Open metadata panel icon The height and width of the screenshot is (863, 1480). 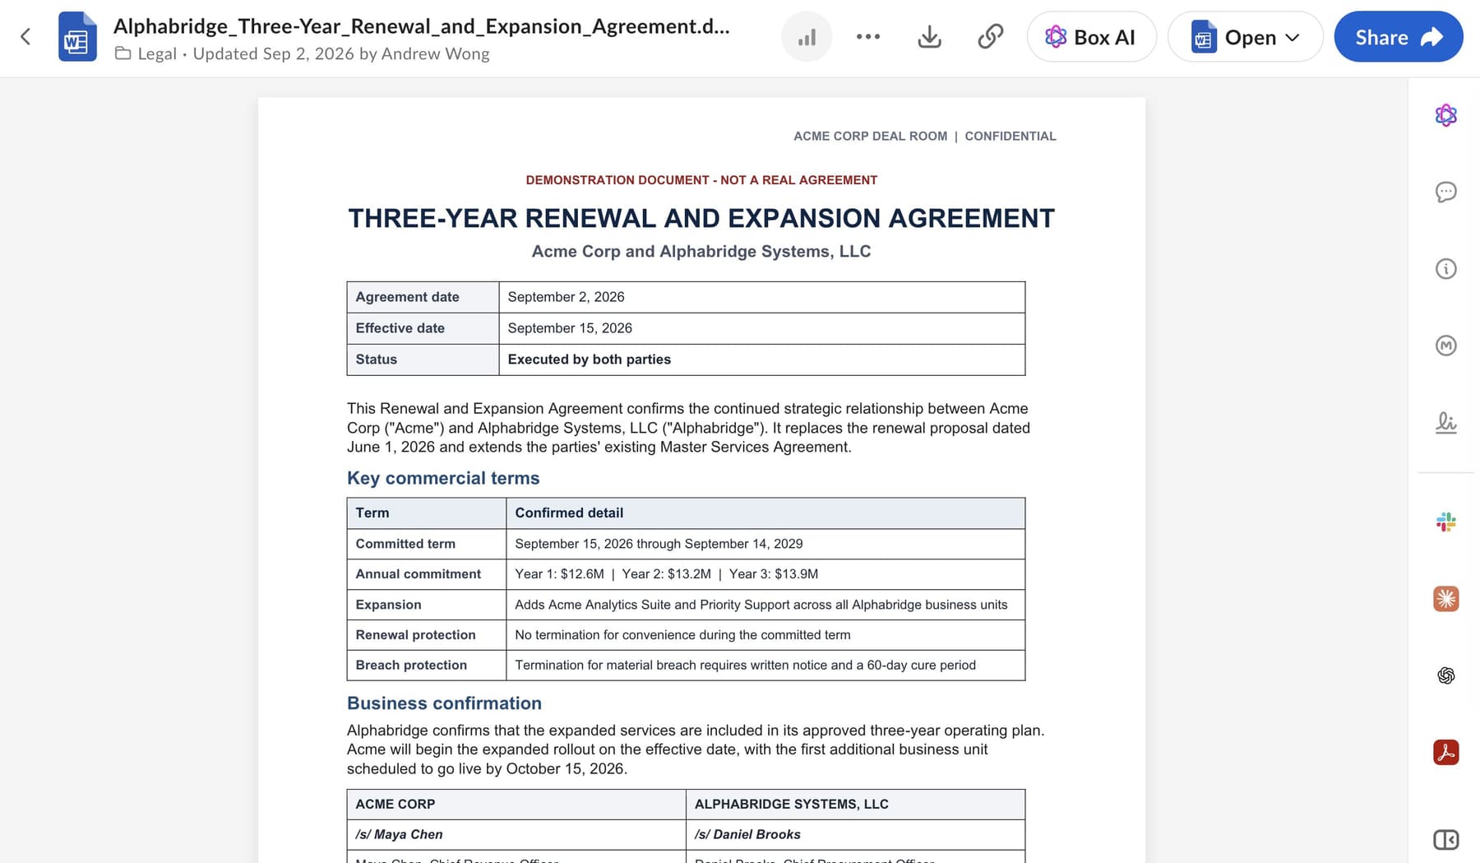[x=1445, y=346]
